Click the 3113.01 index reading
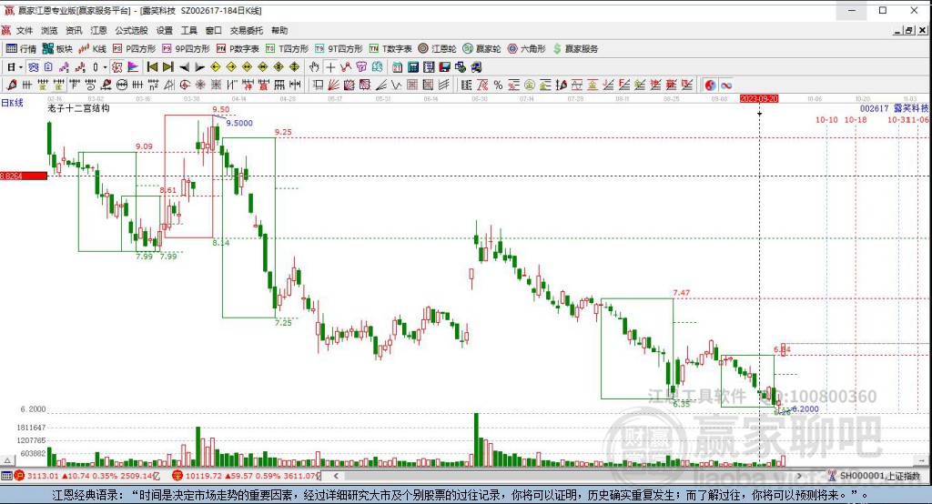The height and width of the screenshot is (504, 932). coord(43,476)
